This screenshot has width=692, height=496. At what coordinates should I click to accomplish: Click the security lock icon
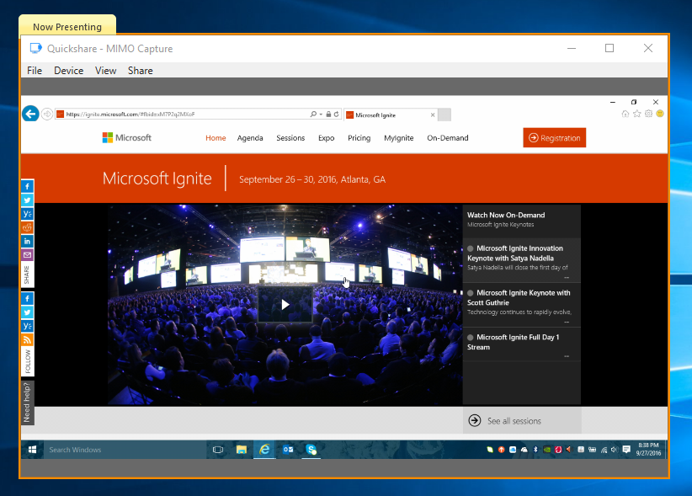point(328,115)
